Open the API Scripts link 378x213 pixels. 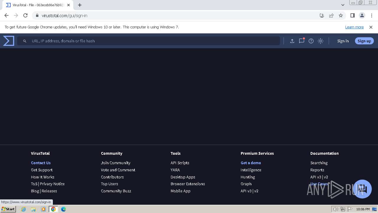click(180, 163)
